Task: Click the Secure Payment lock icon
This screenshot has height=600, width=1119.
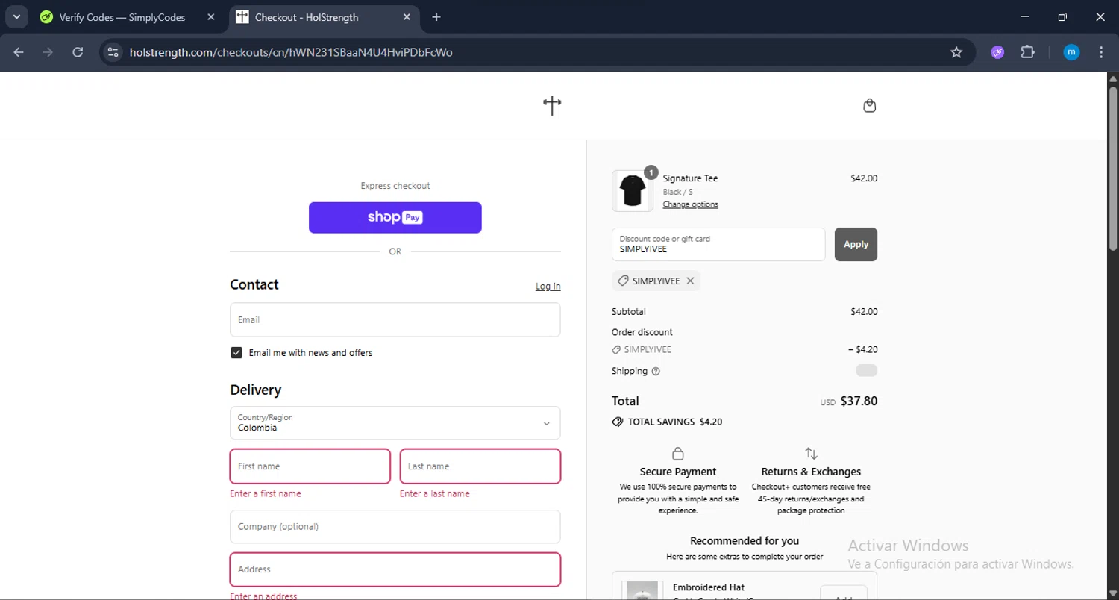Action: tap(678, 454)
